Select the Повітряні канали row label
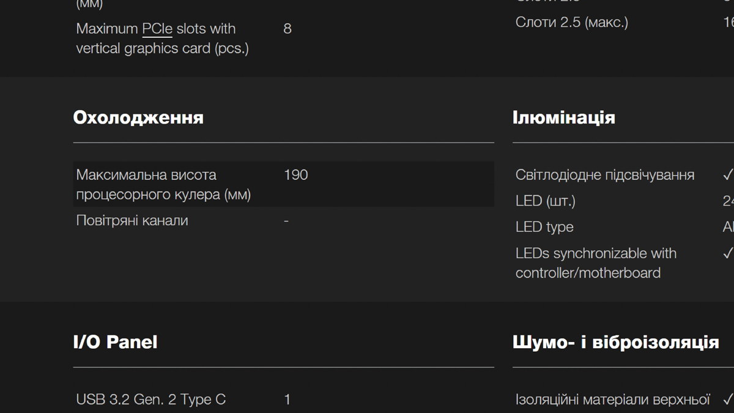The image size is (734, 413). (132, 220)
